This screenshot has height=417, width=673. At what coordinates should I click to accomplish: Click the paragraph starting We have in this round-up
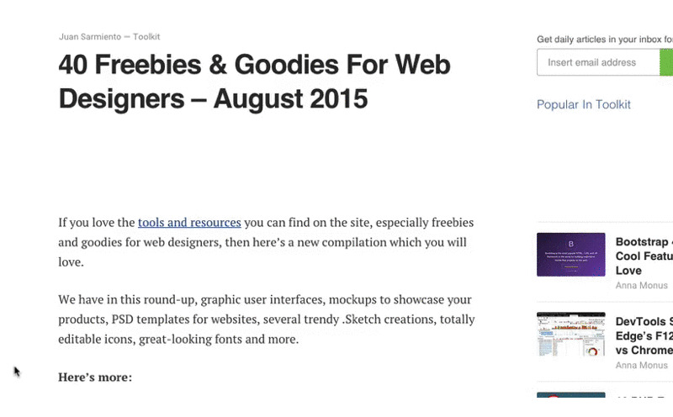coord(267,319)
